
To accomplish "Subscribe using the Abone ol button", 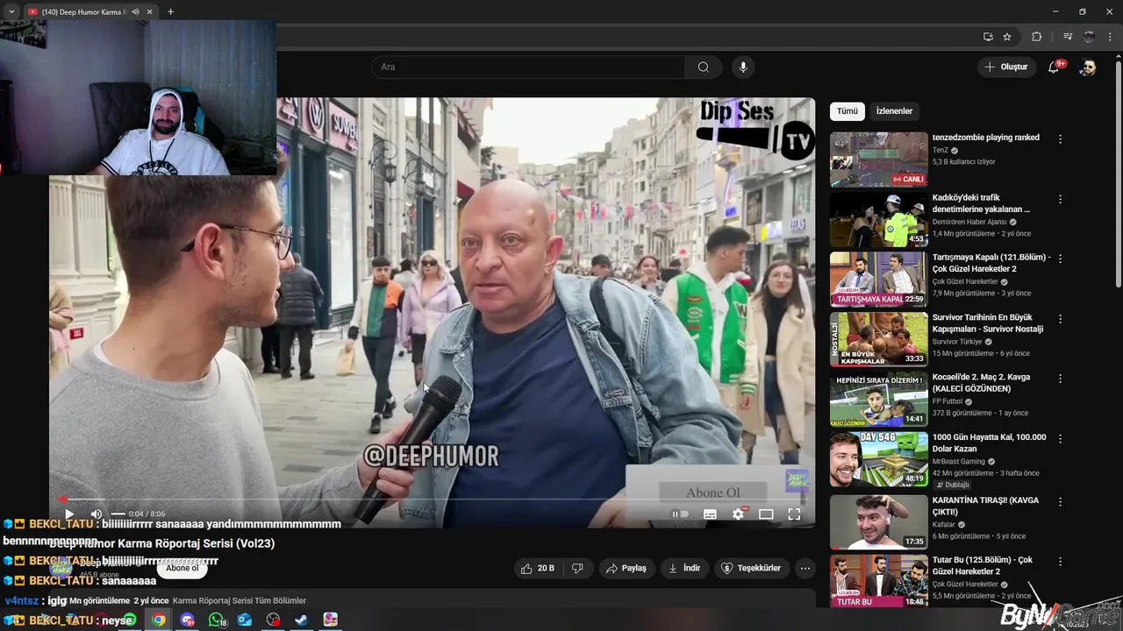I will click(182, 568).
